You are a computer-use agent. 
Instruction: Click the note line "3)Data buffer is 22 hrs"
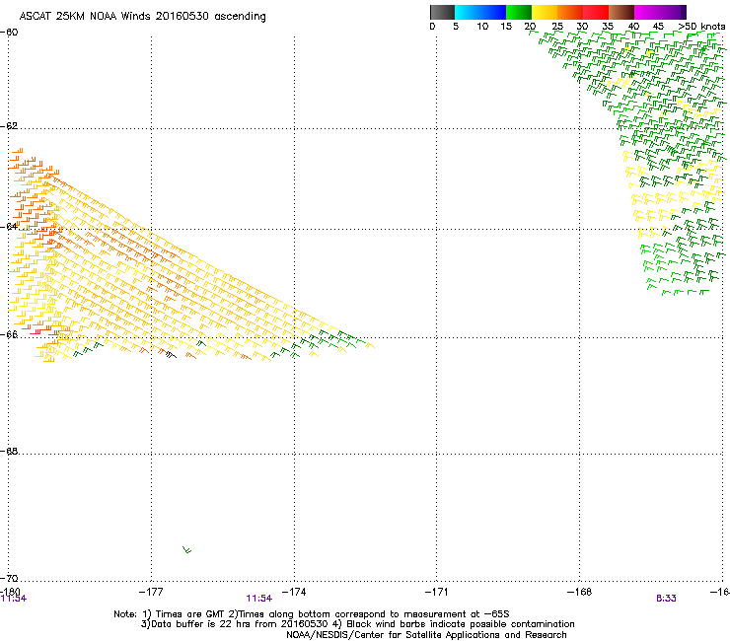[x=357, y=624]
